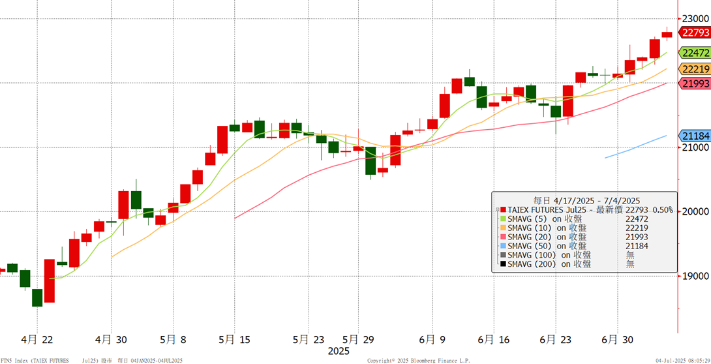Click the '5月 15' date axis label
Viewport: 711px width, 364px height.
point(234,340)
